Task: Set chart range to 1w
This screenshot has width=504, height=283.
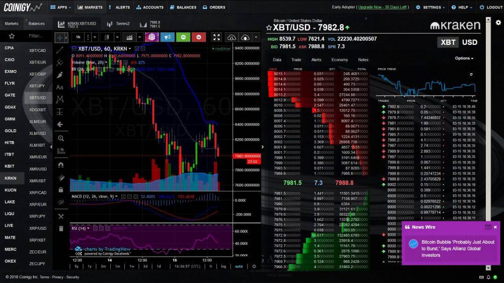Action: [x=132, y=266]
